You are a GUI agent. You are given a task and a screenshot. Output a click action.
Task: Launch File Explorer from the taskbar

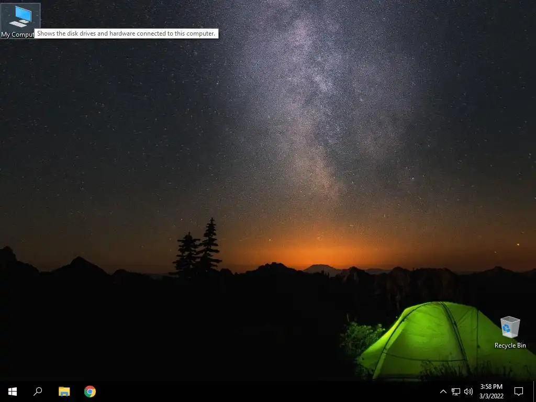[x=64, y=392]
